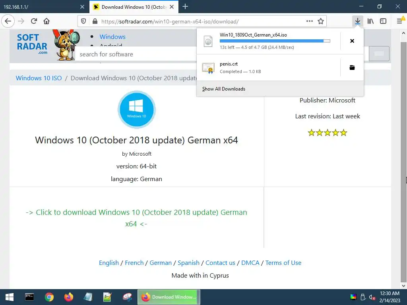This screenshot has height=305, width=407.
Task: Open the Windows 10 ISO breadcrumb link
Action: [x=39, y=78]
